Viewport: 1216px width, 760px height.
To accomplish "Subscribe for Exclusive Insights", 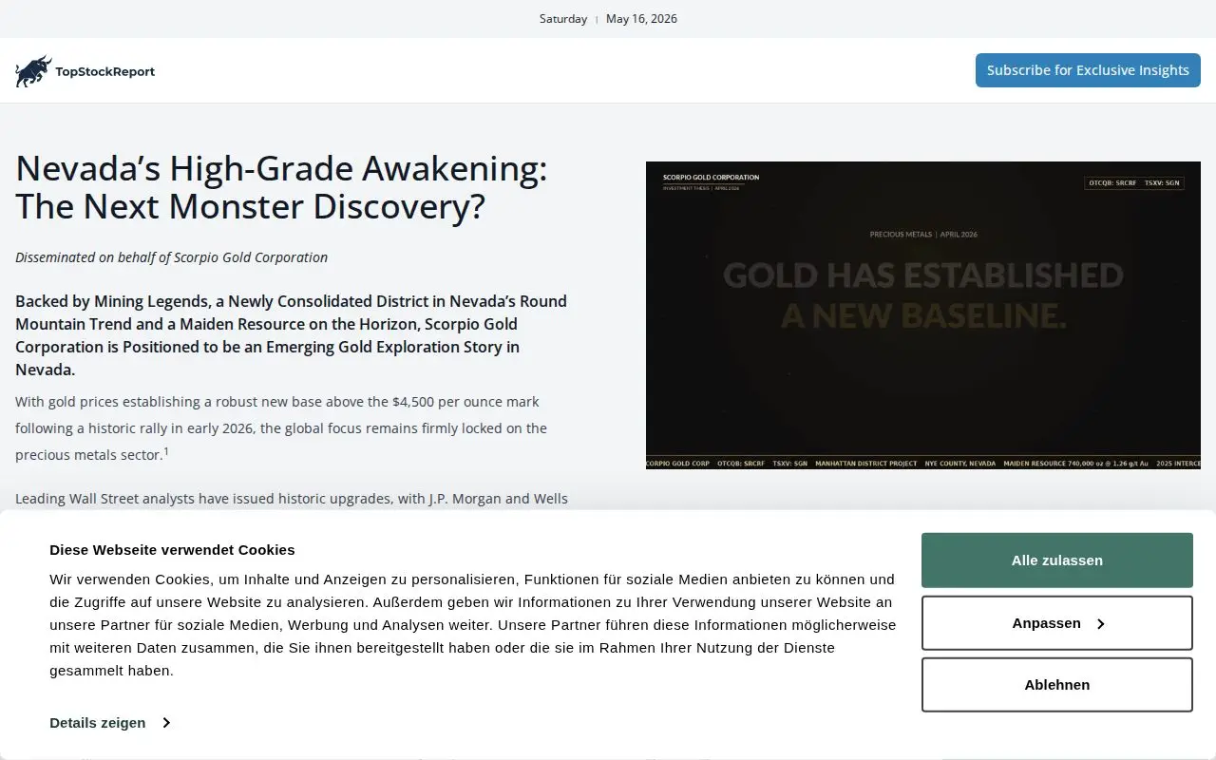I will pos(1088,70).
